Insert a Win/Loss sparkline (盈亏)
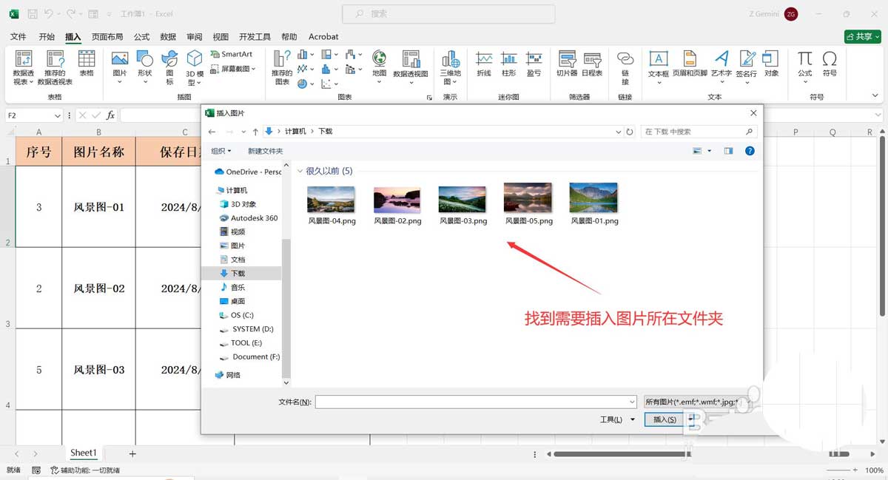This screenshot has height=480, width=888. [534, 64]
